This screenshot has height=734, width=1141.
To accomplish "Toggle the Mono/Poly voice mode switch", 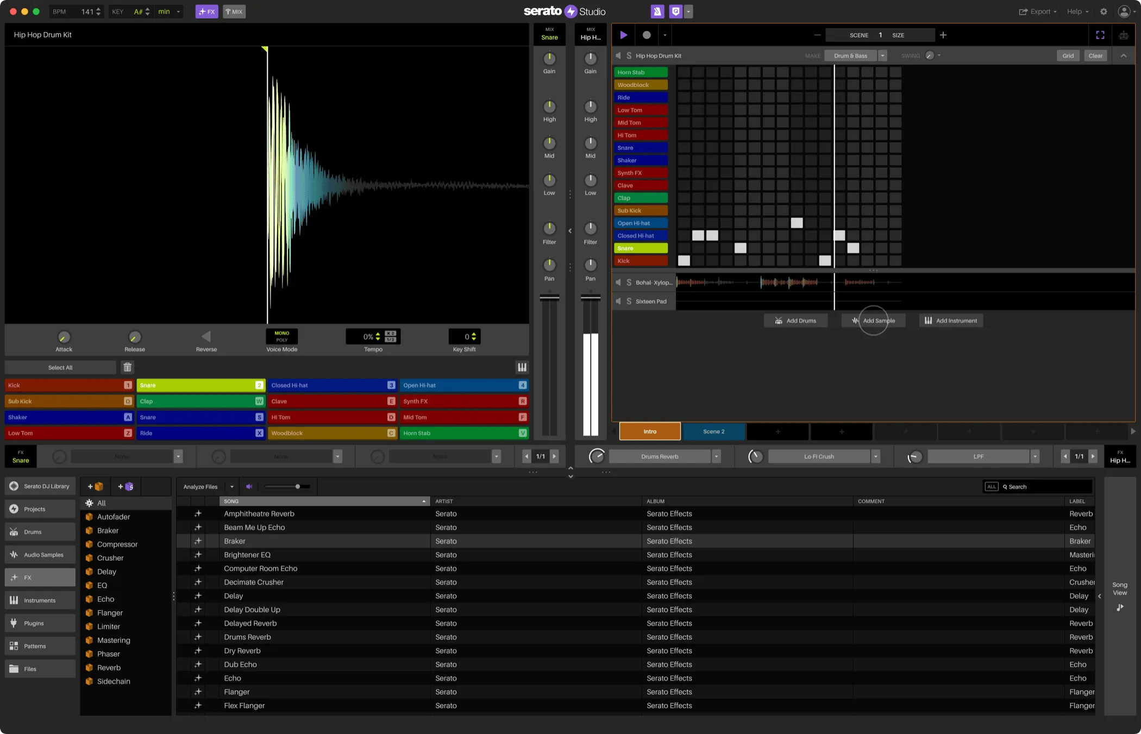I will [281, 336].
